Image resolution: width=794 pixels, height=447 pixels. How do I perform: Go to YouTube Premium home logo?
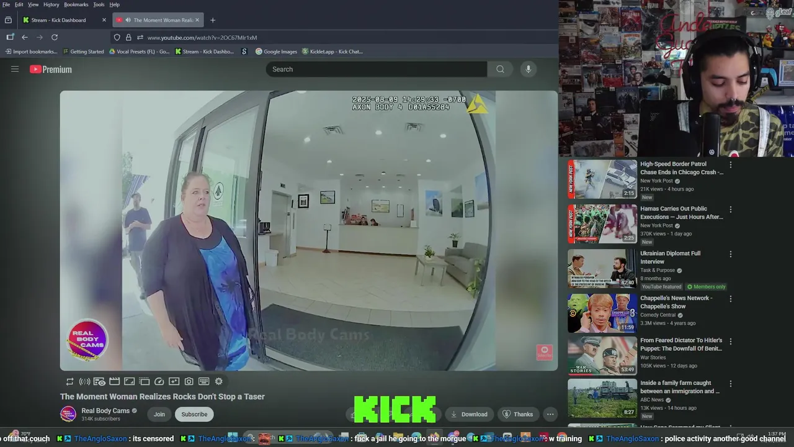pyautogui.click(x=50, y=70)
